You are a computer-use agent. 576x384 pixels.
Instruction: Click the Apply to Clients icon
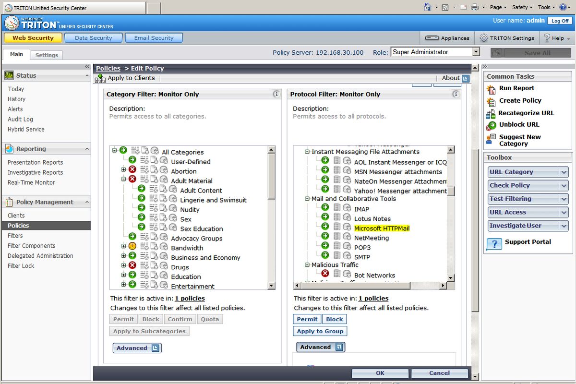coord(99,78)
